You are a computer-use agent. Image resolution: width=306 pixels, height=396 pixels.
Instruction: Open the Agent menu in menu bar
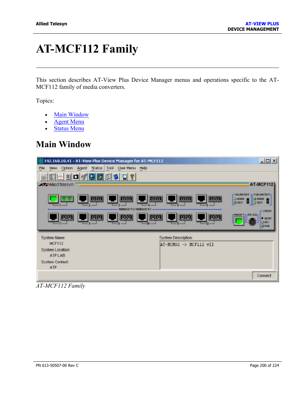[82, 168]
